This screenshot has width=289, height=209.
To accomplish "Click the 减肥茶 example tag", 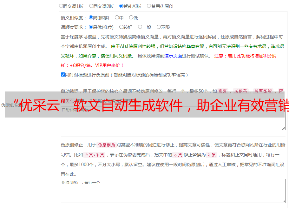I will point(240,91).
